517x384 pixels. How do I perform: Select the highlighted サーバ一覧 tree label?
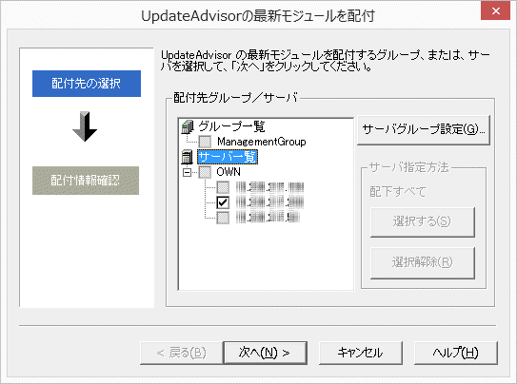pos(228,157)
